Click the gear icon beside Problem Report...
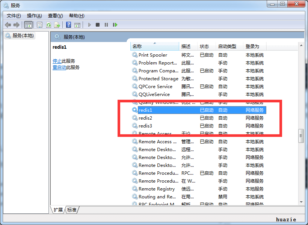 coord(134,63)
